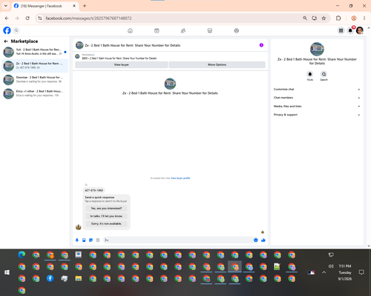371x296 pixels.
Task: Open the Facebook logo home link
Action: 7,30
